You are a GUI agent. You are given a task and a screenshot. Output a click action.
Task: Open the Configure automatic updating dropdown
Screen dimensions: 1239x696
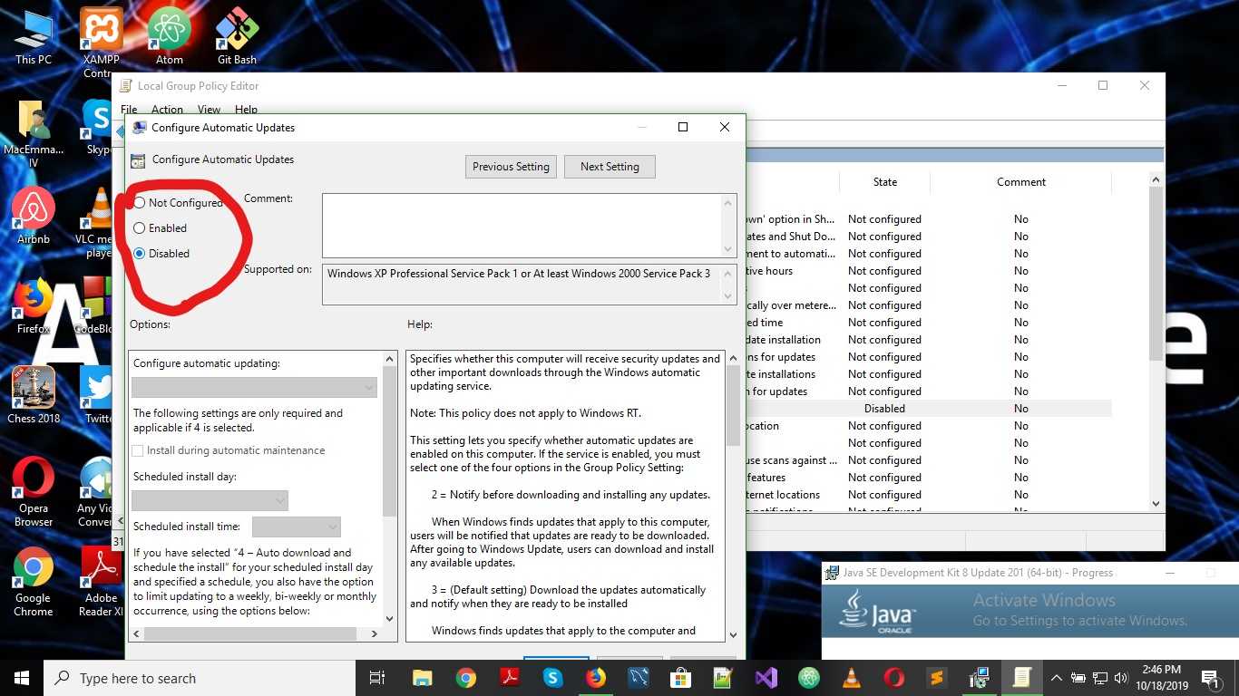(254, 387)
